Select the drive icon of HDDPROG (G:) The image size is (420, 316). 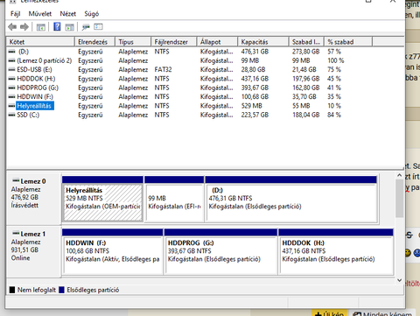point(11,88)
